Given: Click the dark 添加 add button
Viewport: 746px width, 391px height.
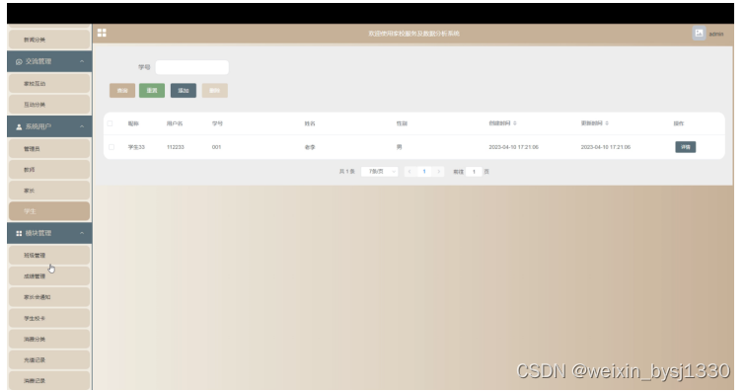Looking at the screenshot, I should 184,91.
